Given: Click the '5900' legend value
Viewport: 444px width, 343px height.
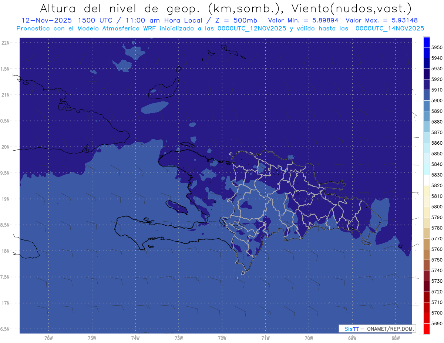Looking at the screenshot, I should (437, 100).
